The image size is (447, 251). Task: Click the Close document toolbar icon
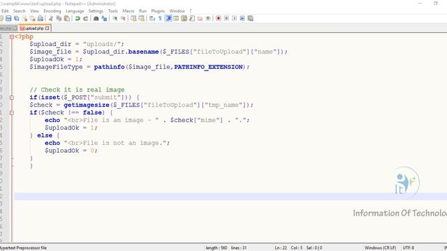(24, 19)
